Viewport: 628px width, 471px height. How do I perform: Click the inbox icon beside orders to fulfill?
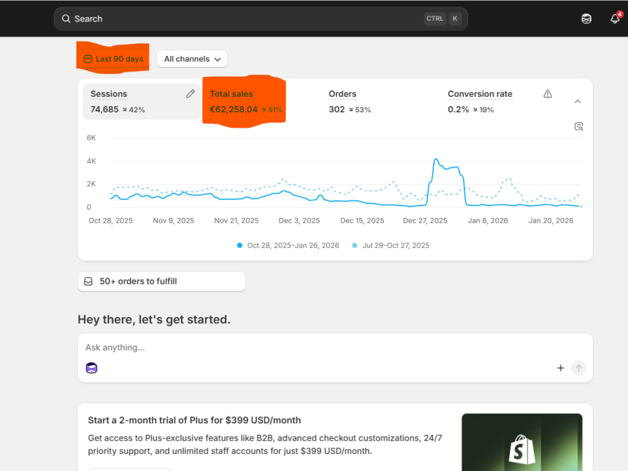[x=89, y=281]
